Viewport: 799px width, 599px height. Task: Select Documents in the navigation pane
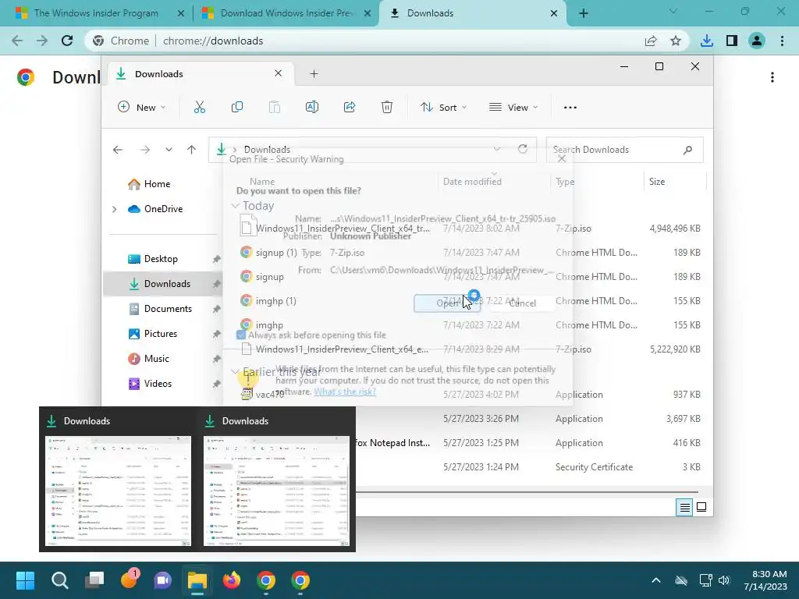pos(169,309)
